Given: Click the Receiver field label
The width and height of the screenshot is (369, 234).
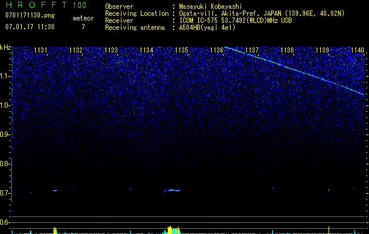Looking at the screenshot, I should [119, 20].
